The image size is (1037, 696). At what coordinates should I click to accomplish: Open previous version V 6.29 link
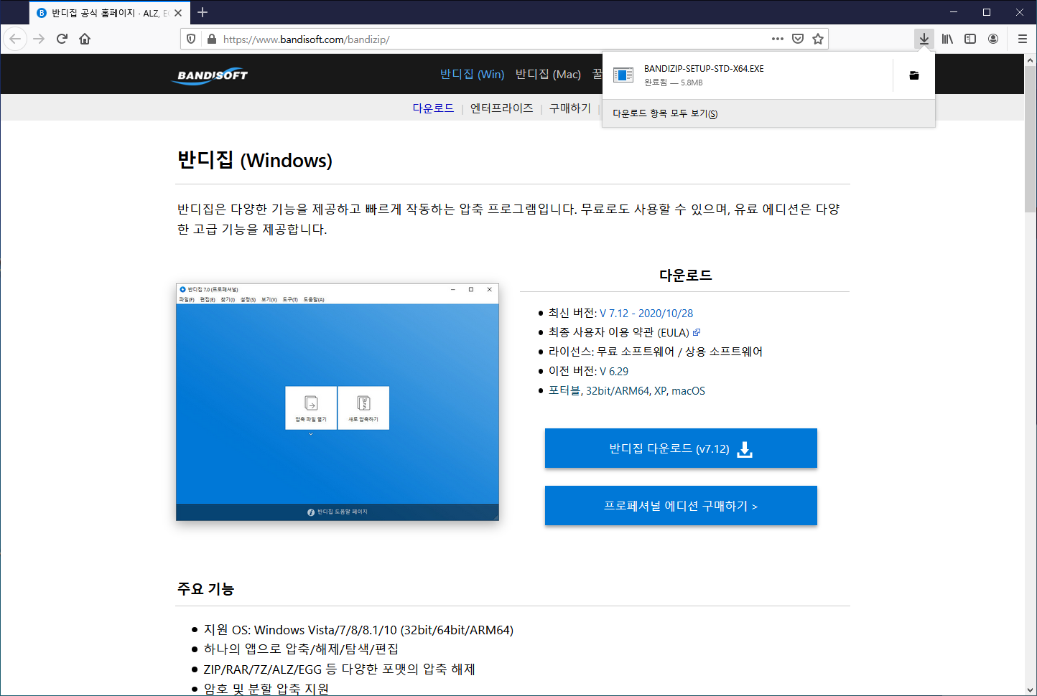(614, 372)
